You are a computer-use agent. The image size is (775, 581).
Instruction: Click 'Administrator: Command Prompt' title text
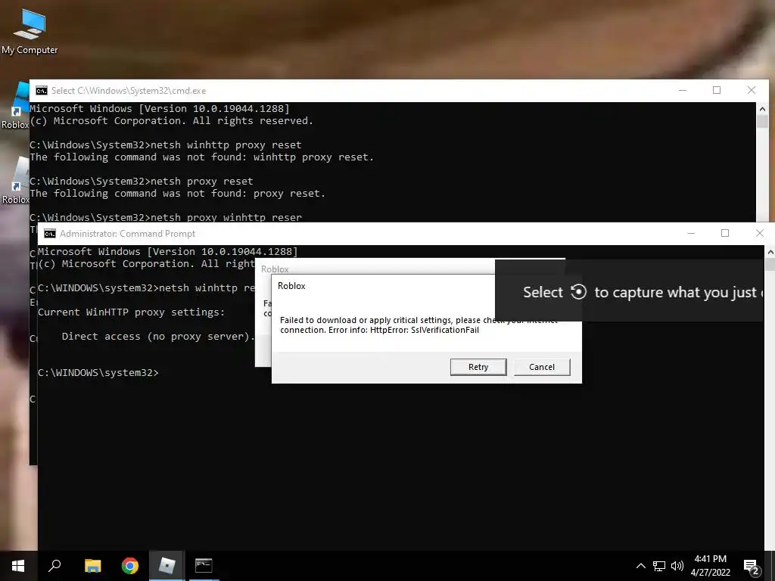(127, 234)
